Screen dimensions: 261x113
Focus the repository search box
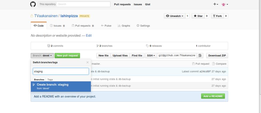pyautogui.click(x=84, y=4)
